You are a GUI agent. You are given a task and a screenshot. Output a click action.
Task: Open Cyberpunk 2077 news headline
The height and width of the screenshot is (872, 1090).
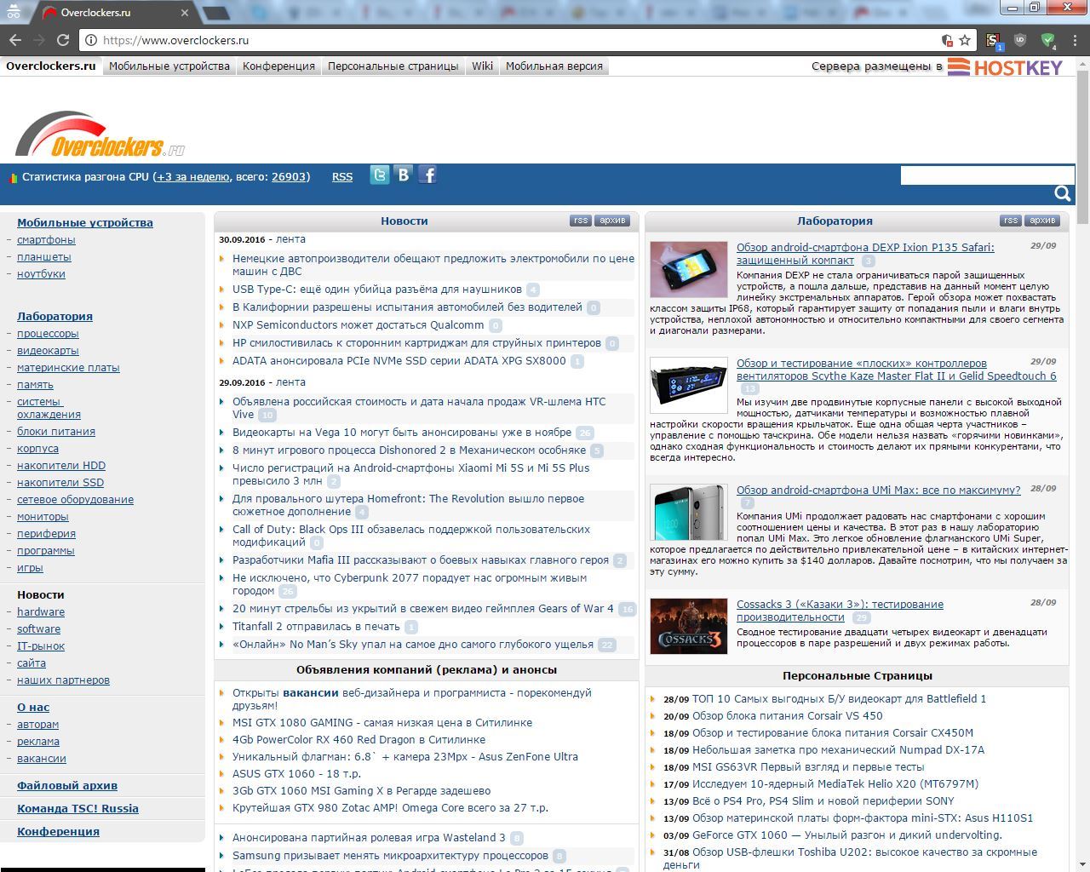[410, 584]
